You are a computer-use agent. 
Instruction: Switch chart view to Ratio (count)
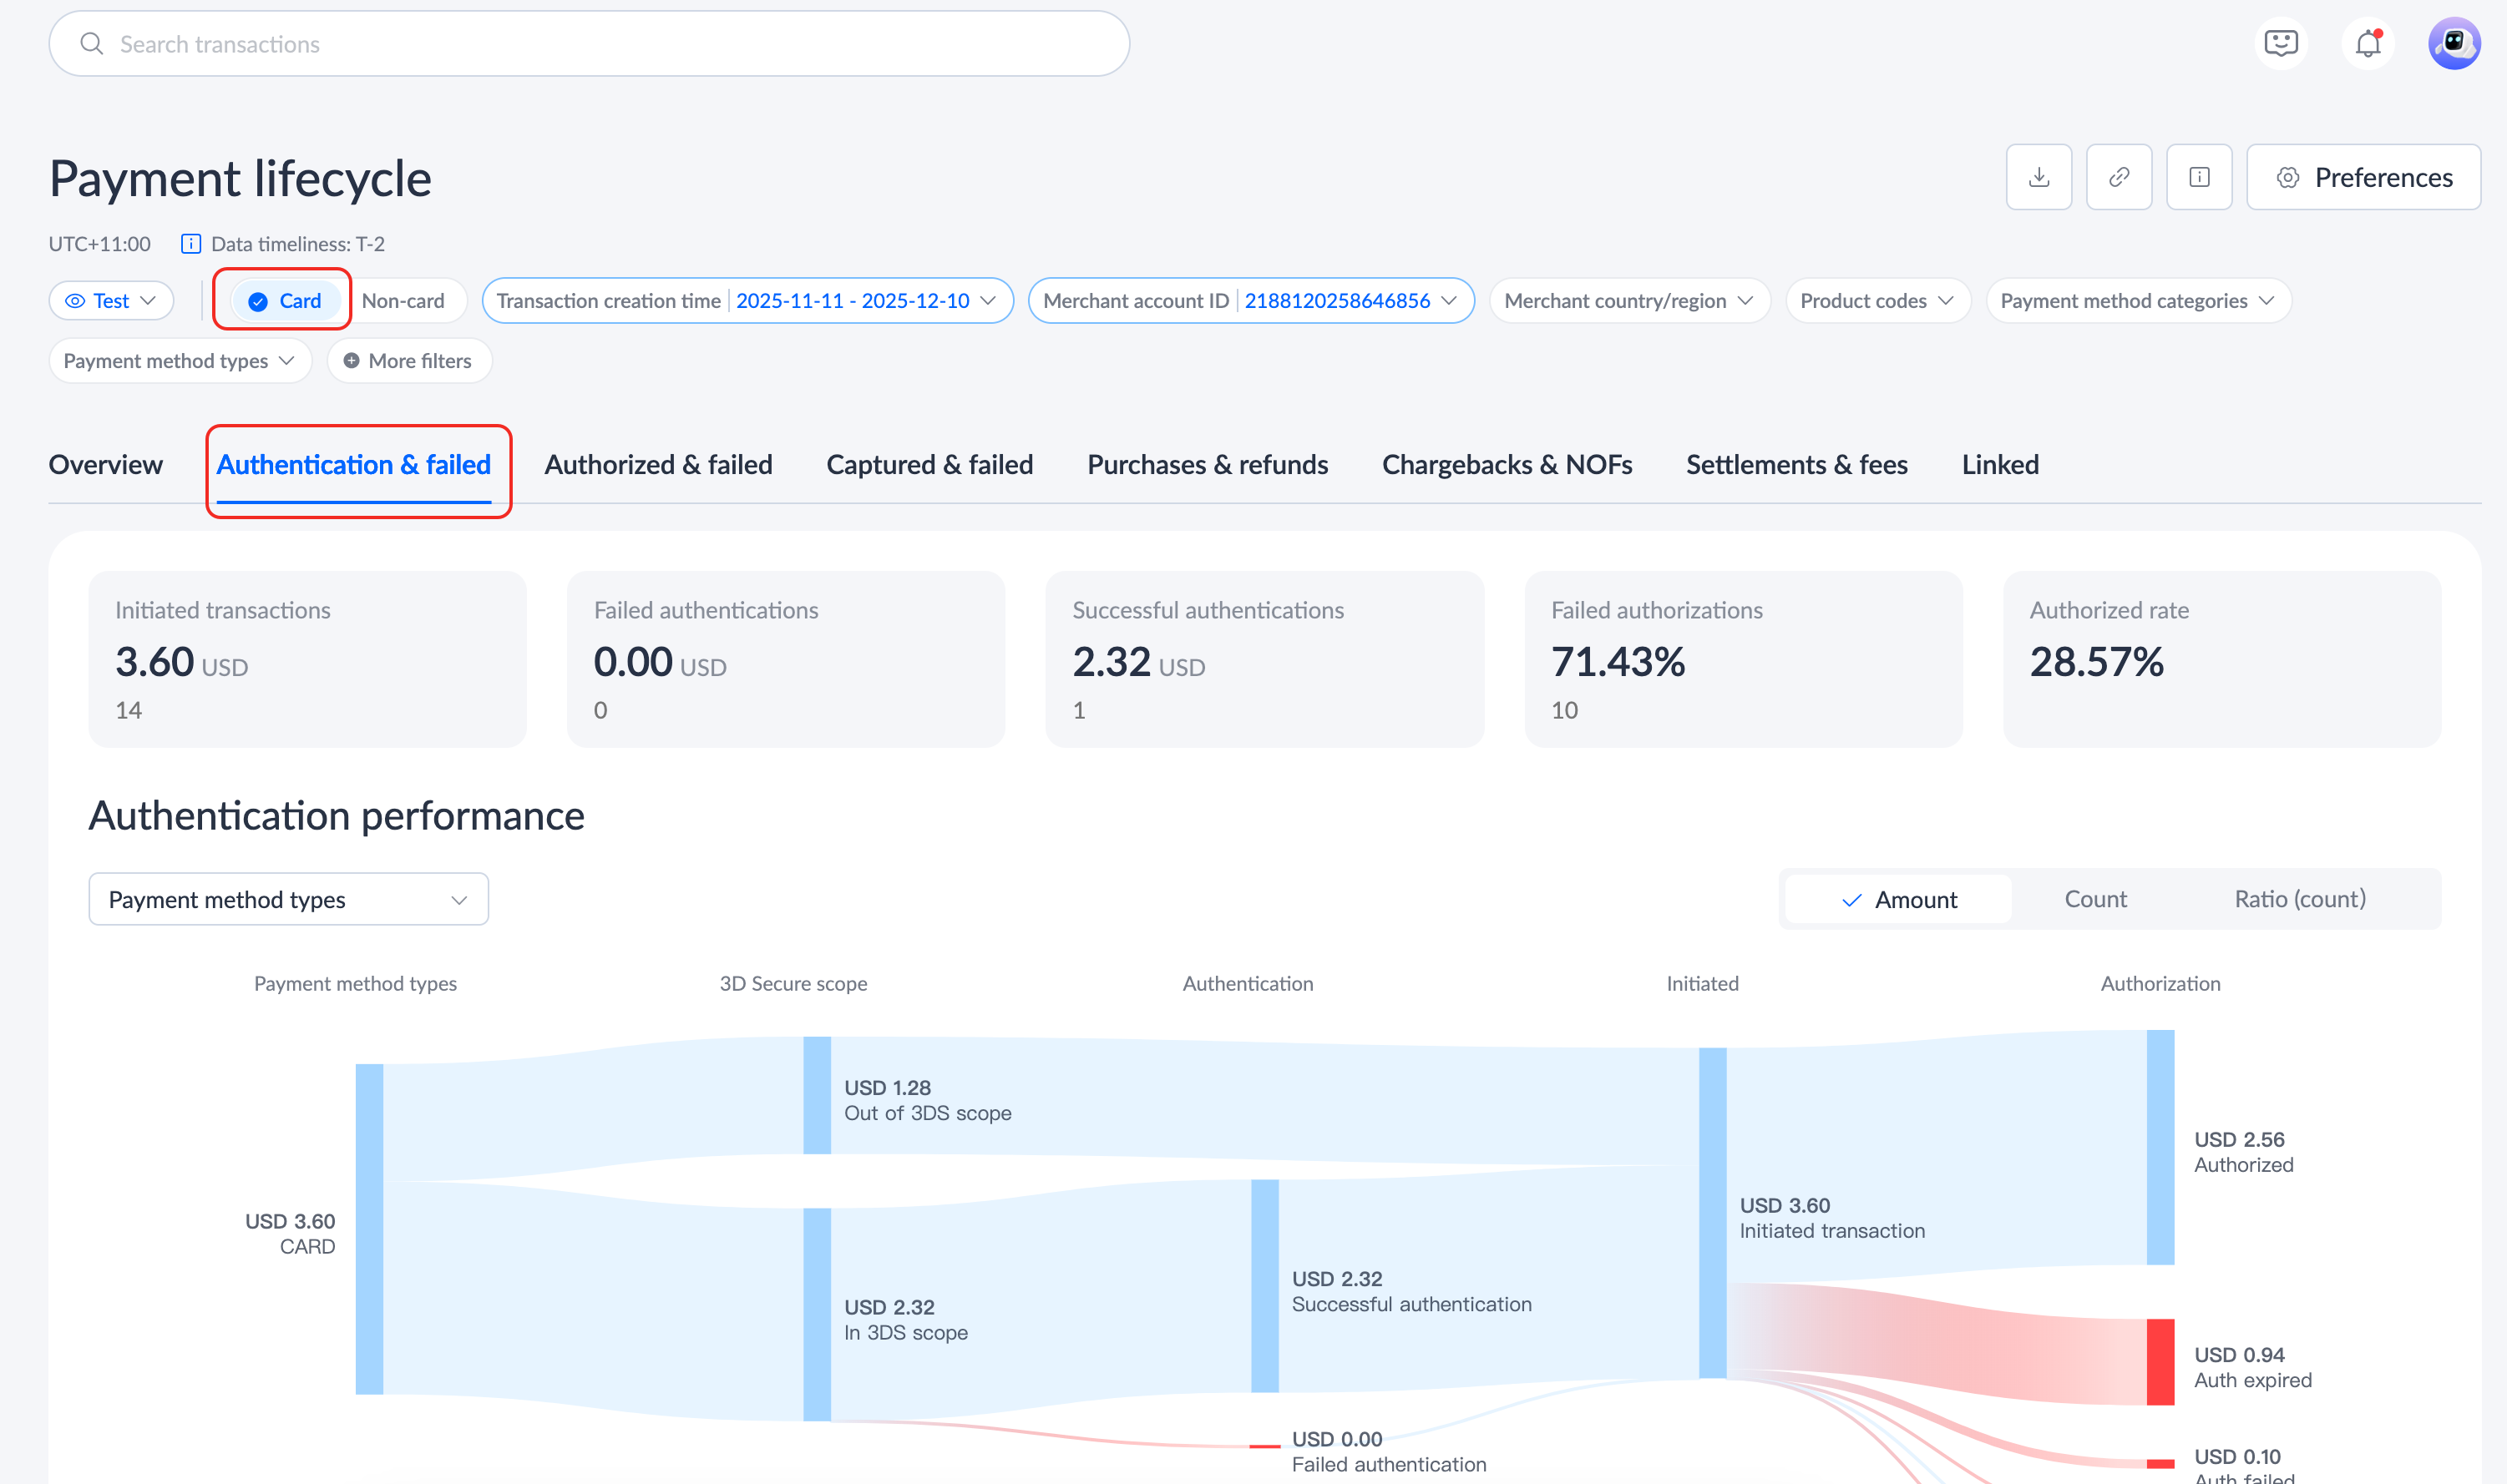click(x=2299, y=899)
